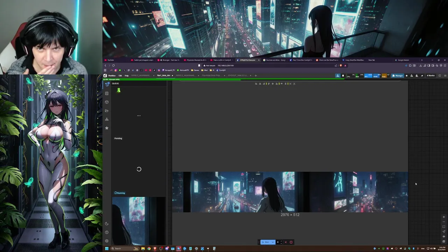The image size is (448, 252).
Task: Open the Workflow menu
Action: click(x=112, y=76)
